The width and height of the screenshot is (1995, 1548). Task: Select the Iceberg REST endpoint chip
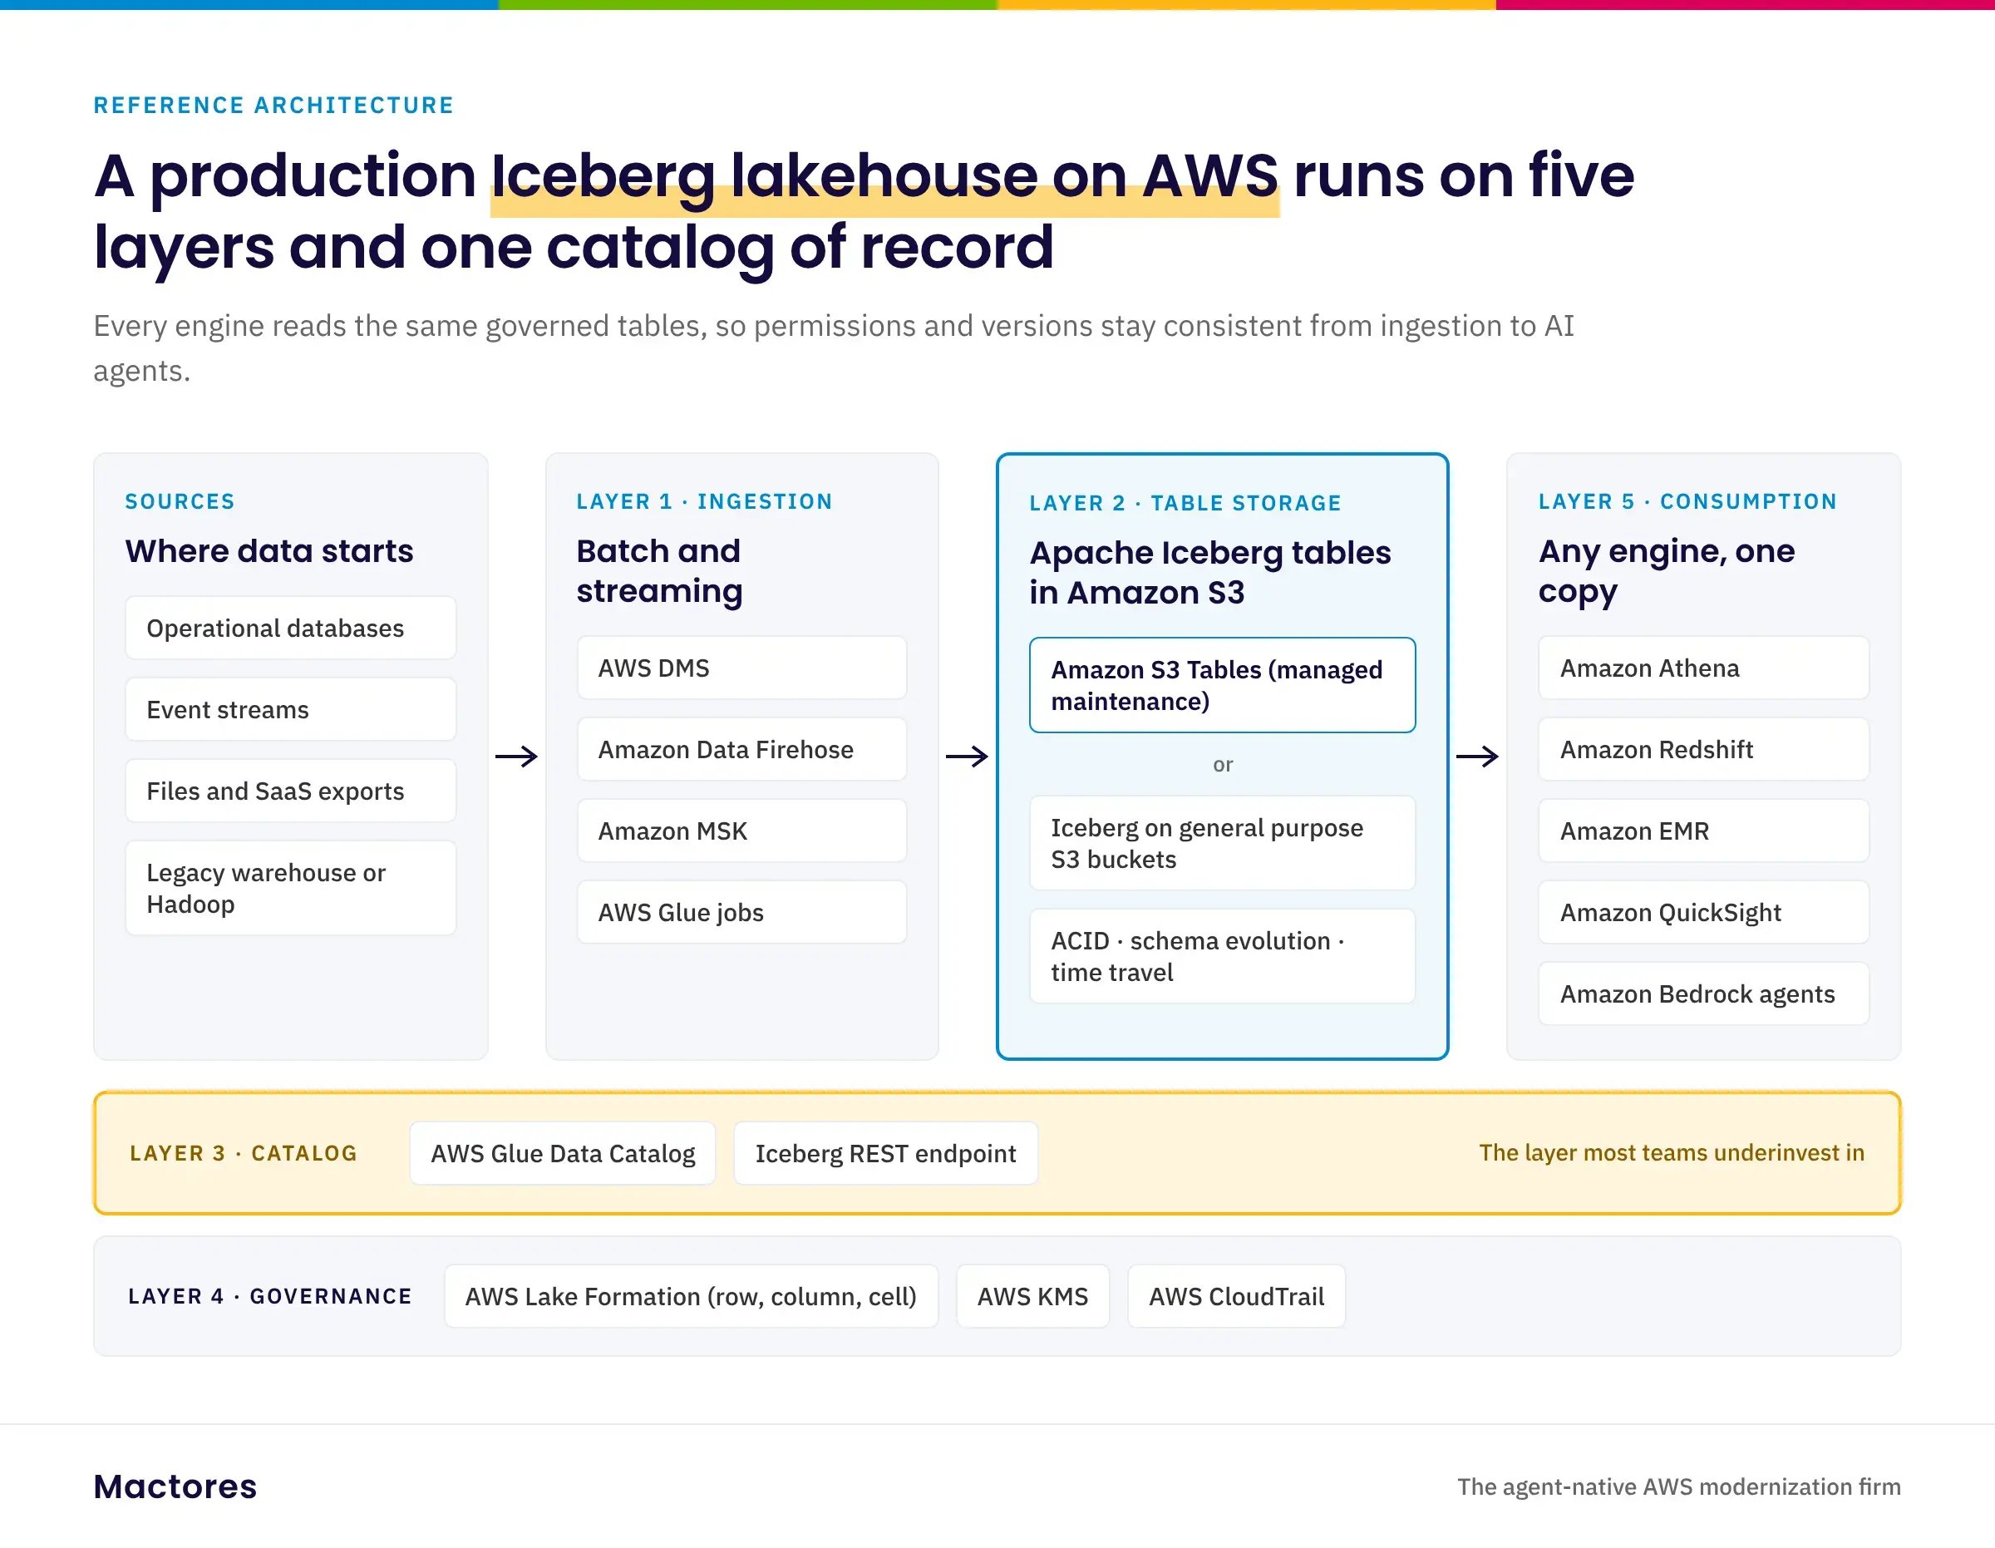pos(885,1153)
